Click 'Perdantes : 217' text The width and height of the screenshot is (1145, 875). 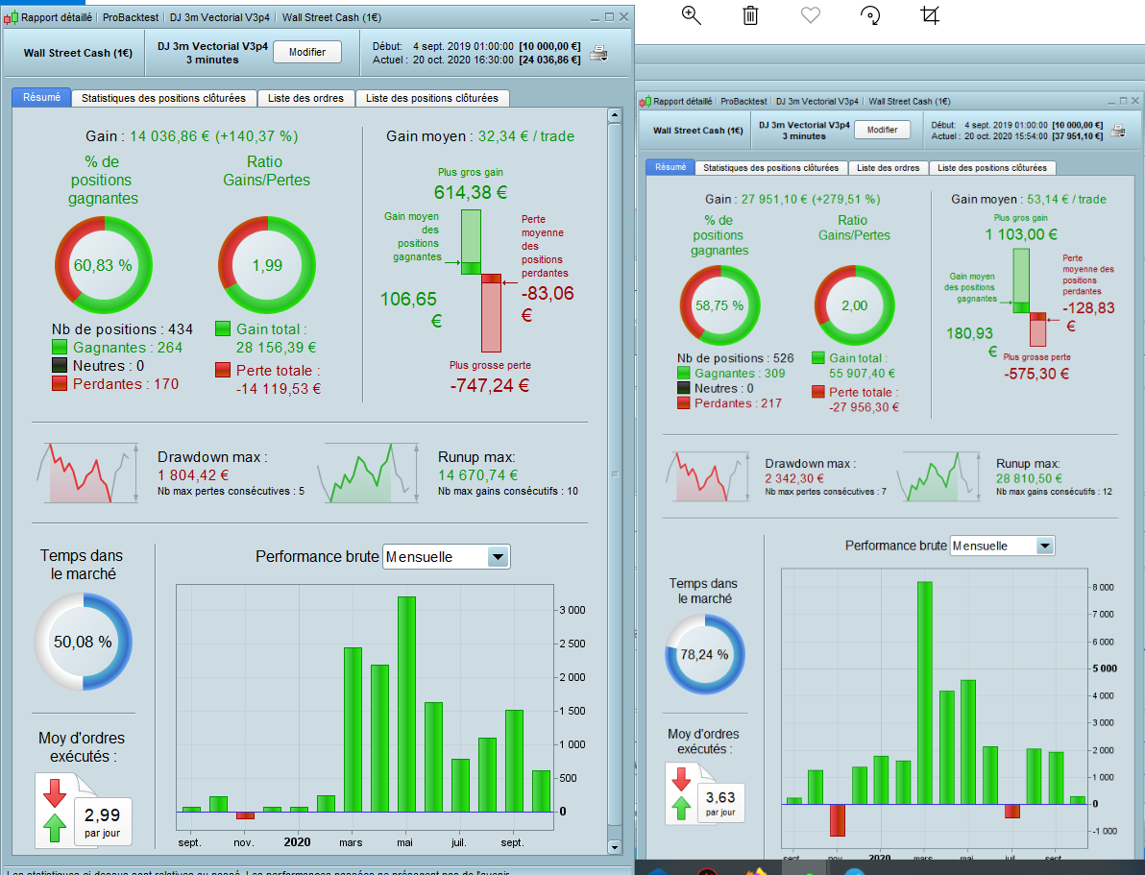click(739, 403)
